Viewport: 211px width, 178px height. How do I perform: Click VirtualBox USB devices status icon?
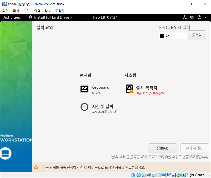coord(154,175)
